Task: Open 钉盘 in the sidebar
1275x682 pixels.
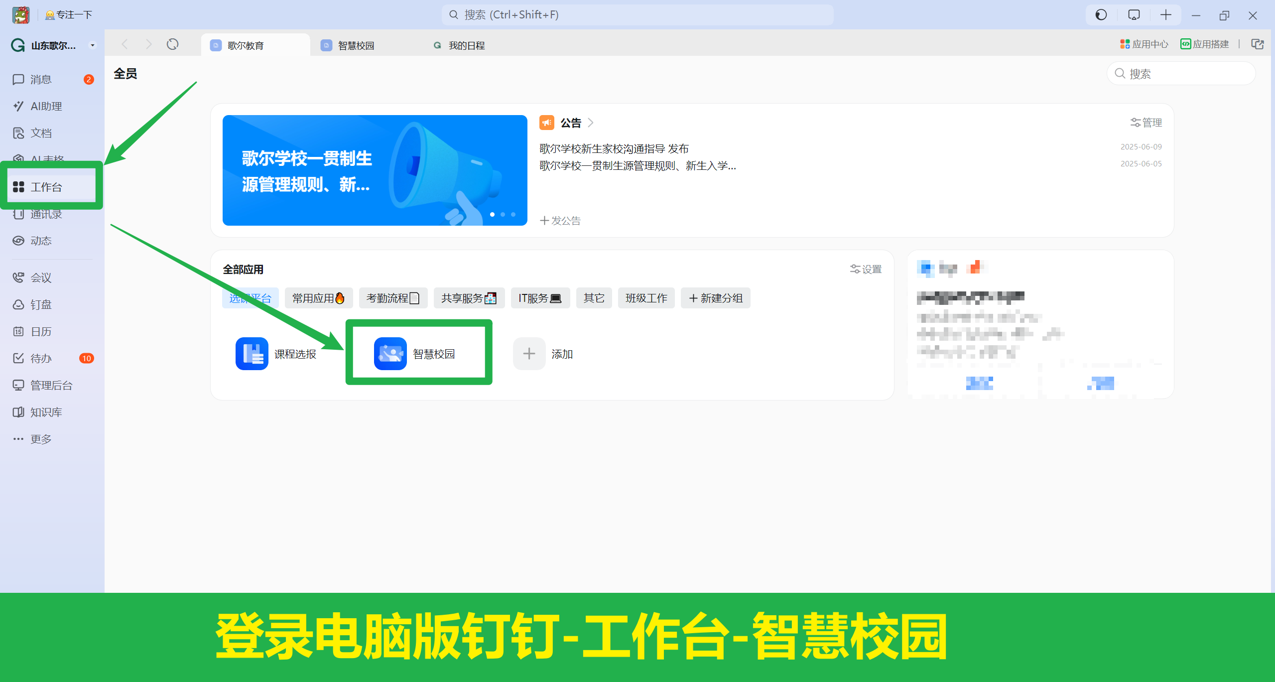Action: pos(41,304)
